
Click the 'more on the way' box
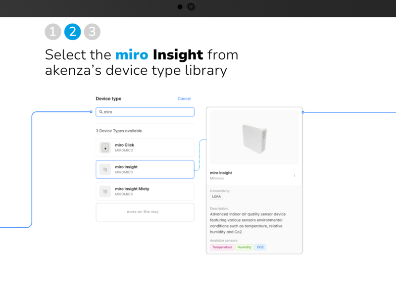click(x=145, y=212)
